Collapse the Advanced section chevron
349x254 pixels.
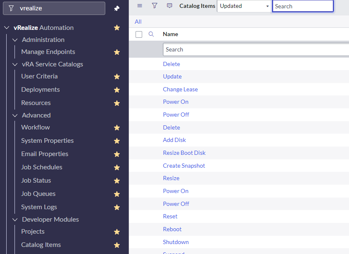click(15, 115)
